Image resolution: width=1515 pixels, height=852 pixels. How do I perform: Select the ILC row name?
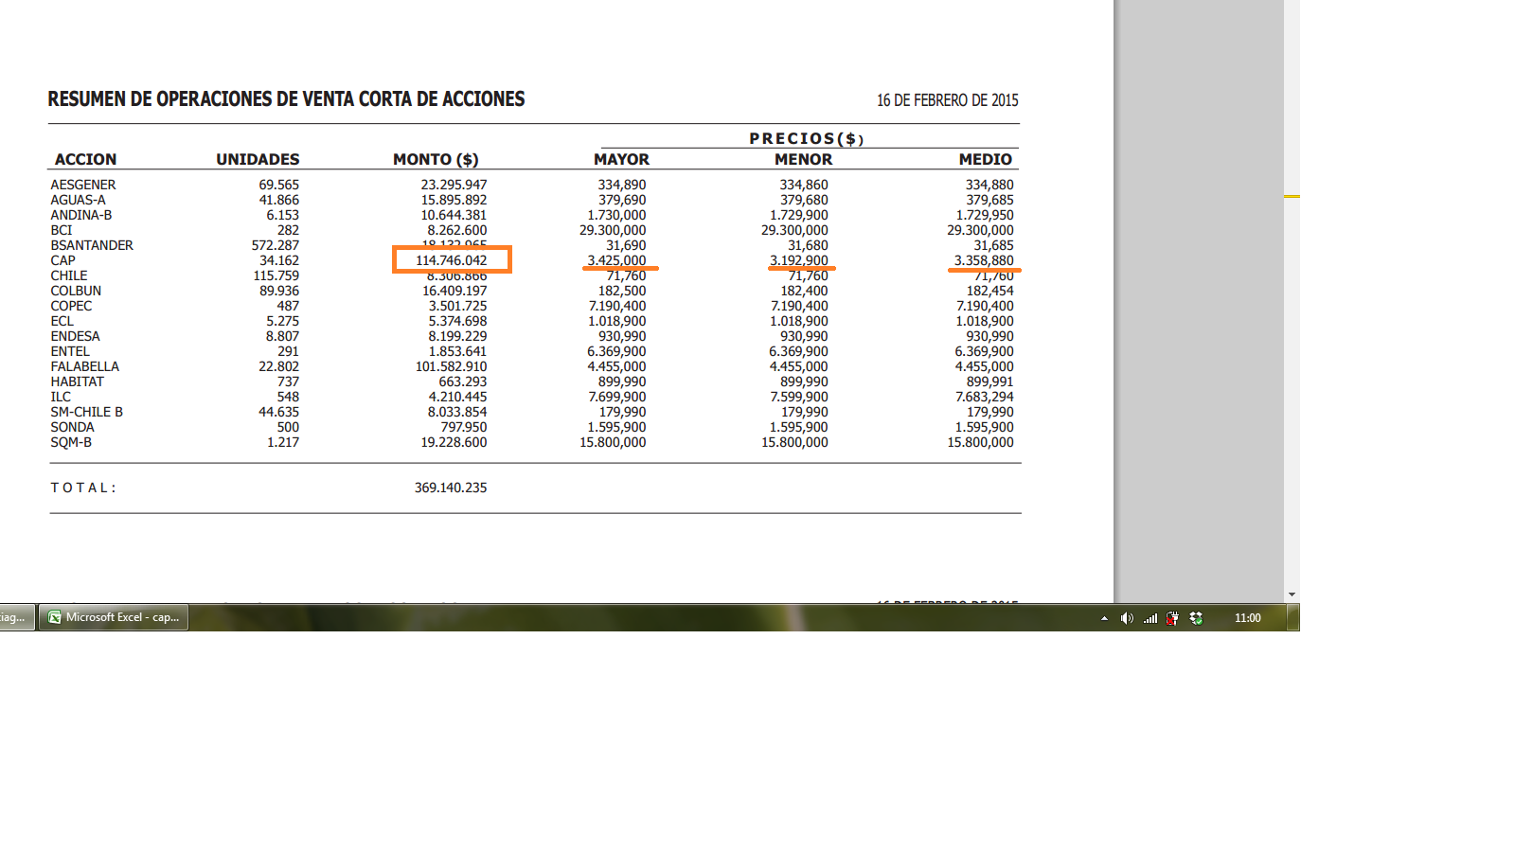point(61,397)
